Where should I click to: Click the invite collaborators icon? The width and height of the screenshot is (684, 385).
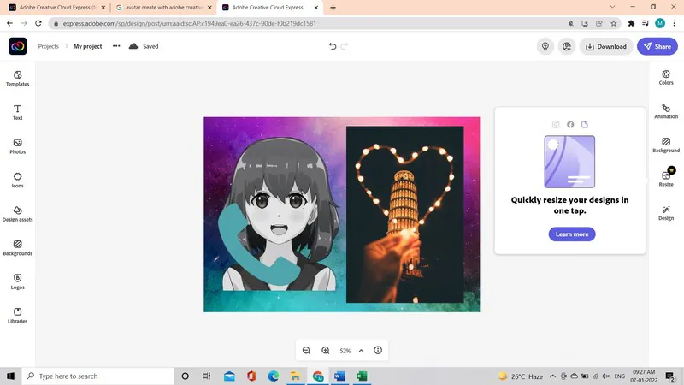coord(566,46)
